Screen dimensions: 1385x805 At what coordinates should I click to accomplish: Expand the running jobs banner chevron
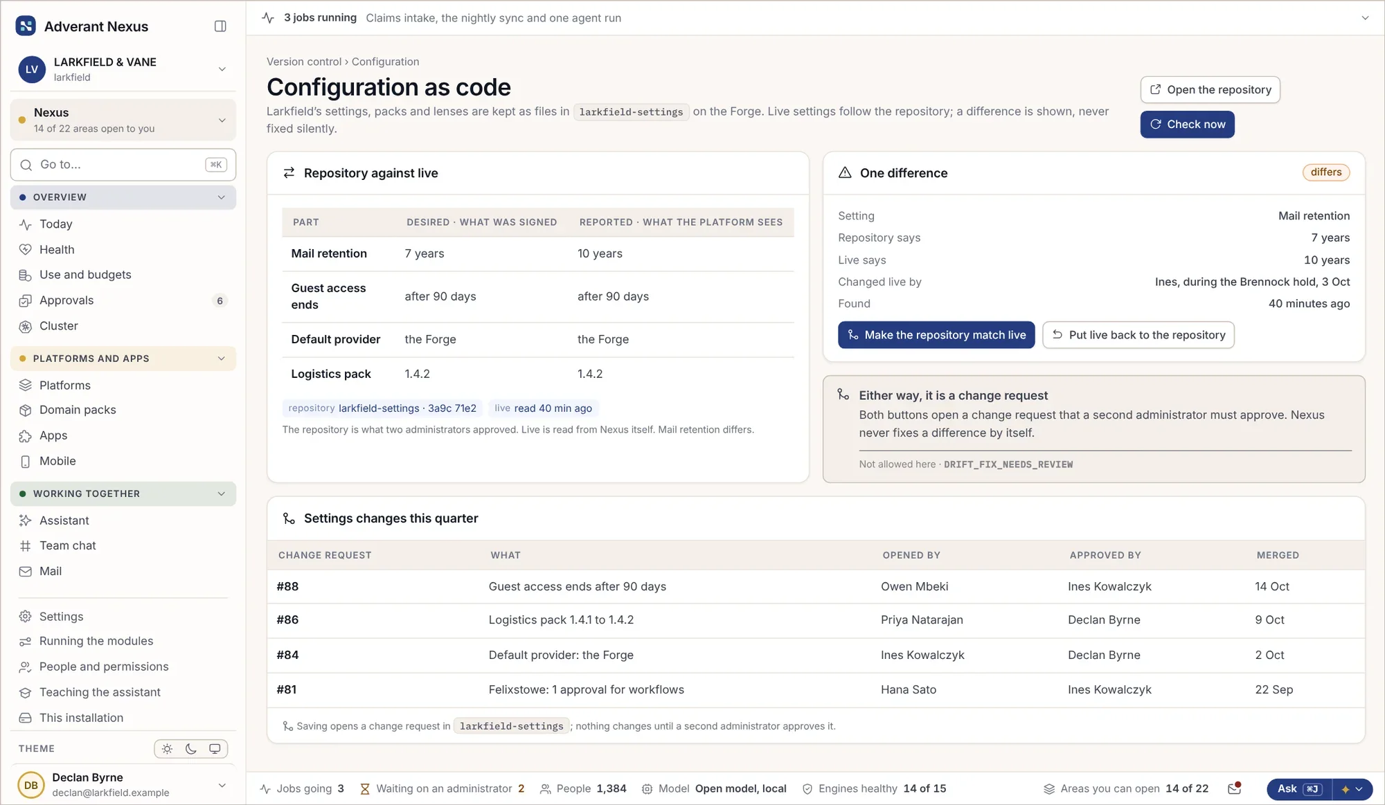(x=1365, y=18)
